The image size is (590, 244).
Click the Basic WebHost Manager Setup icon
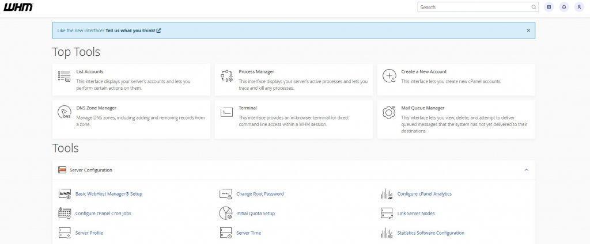65,194
